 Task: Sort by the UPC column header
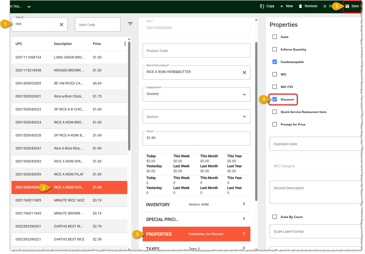pyautogui.click(x=19, y=44)
